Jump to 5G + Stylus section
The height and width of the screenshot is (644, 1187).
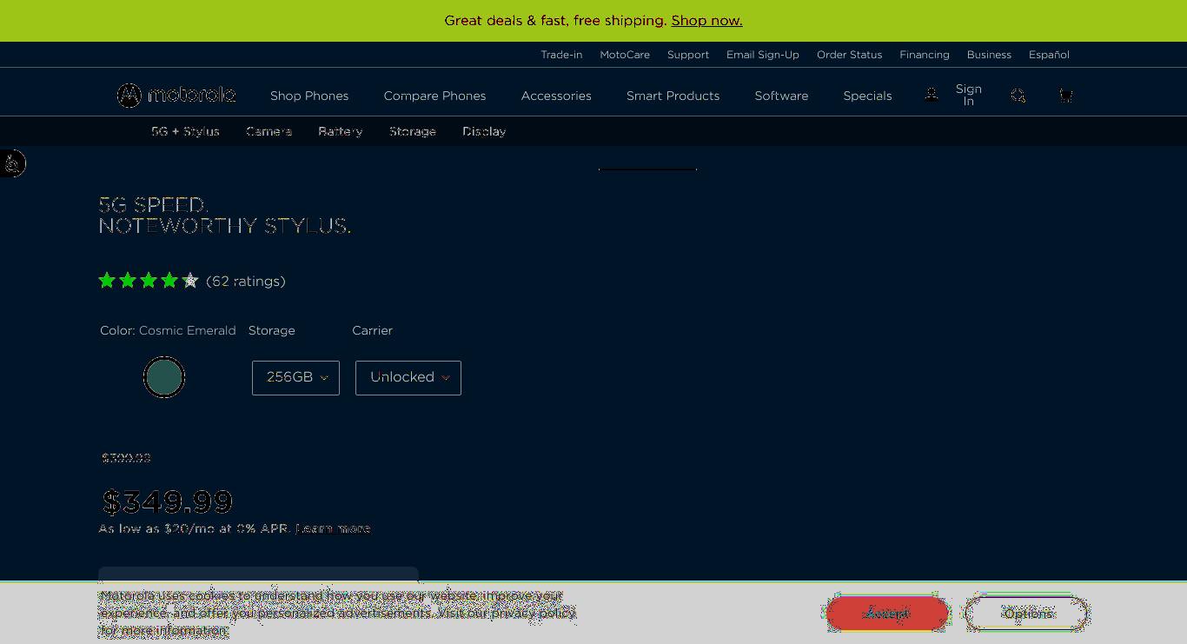click(x=185, y=131)
